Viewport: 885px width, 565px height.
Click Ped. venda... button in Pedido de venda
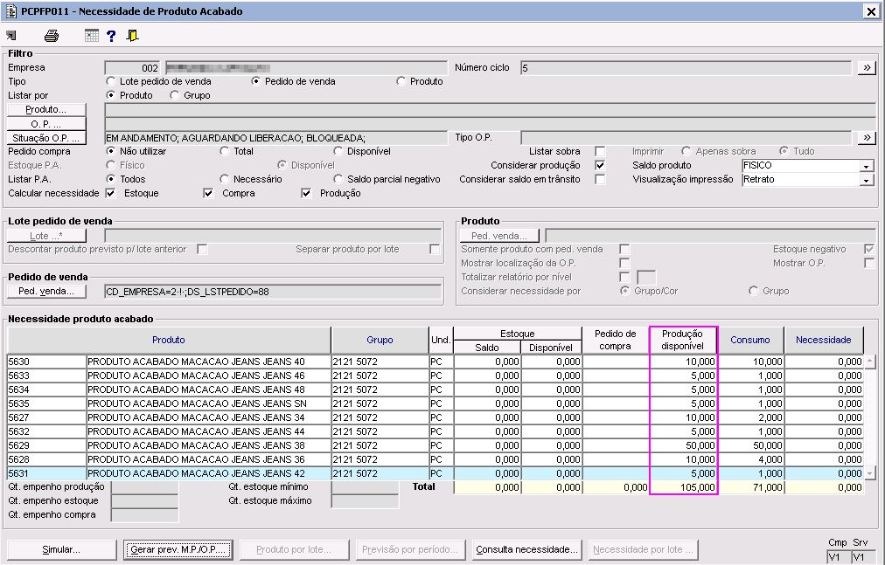click(x=46, y=292)
